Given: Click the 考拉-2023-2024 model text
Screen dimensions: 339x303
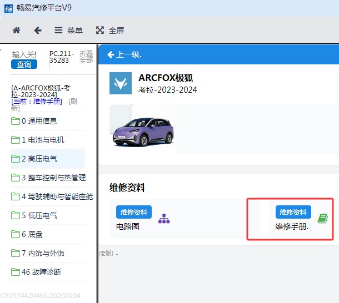Looking at the screenshot, I should click(x=168, y=90).
